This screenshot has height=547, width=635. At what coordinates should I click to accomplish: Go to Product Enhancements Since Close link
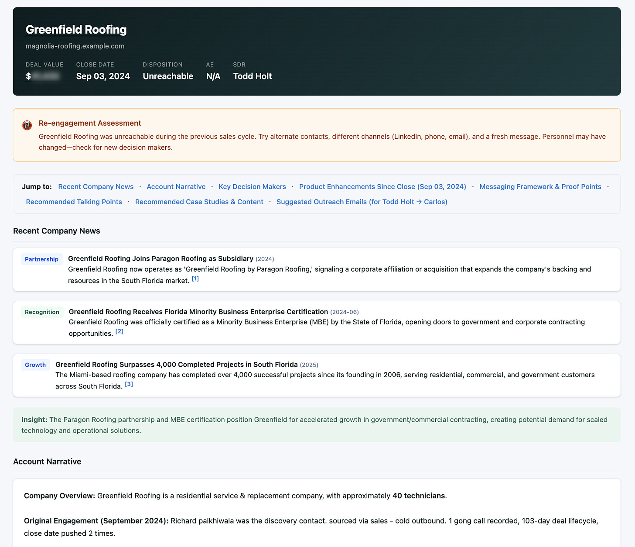[x=382, y=187]
